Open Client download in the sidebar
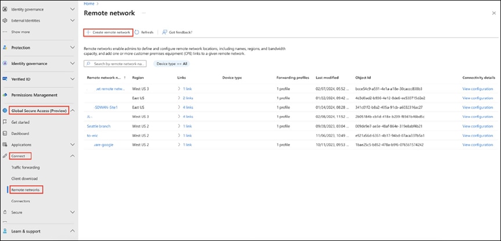The image size is (501, 241). [24, 179]
